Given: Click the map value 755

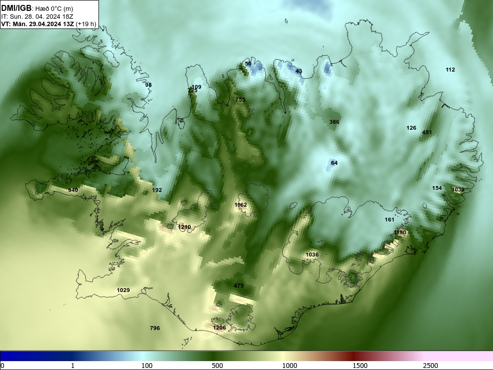Looking at the screenshot, I should pyautogui.click(x=240, y=100).
